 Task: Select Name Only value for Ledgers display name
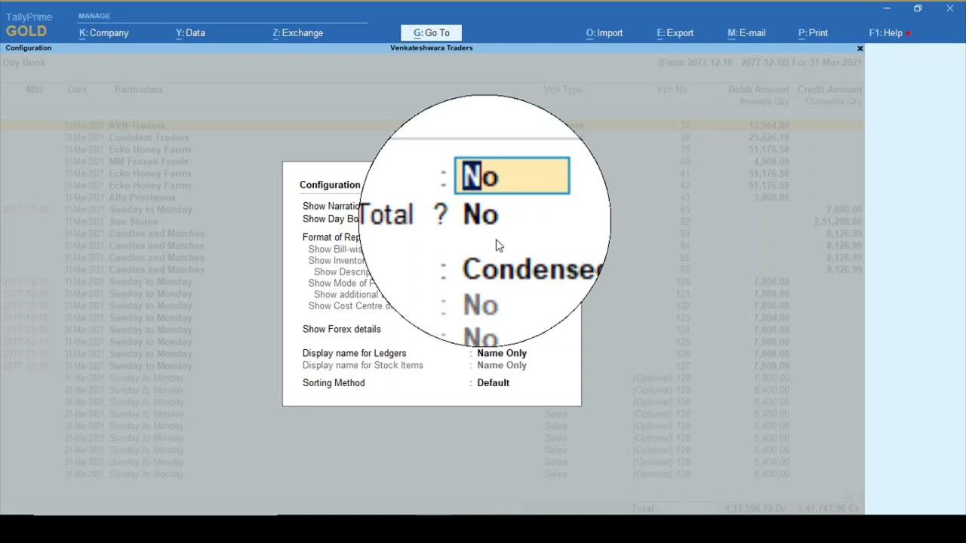[502, 353]
